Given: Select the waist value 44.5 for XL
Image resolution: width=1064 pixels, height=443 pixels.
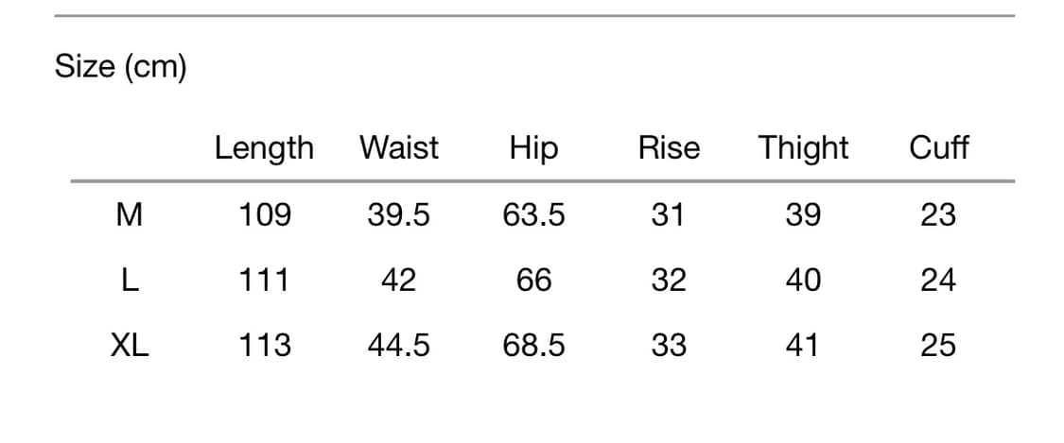Looking at the screenshot, I should [398, 346].
